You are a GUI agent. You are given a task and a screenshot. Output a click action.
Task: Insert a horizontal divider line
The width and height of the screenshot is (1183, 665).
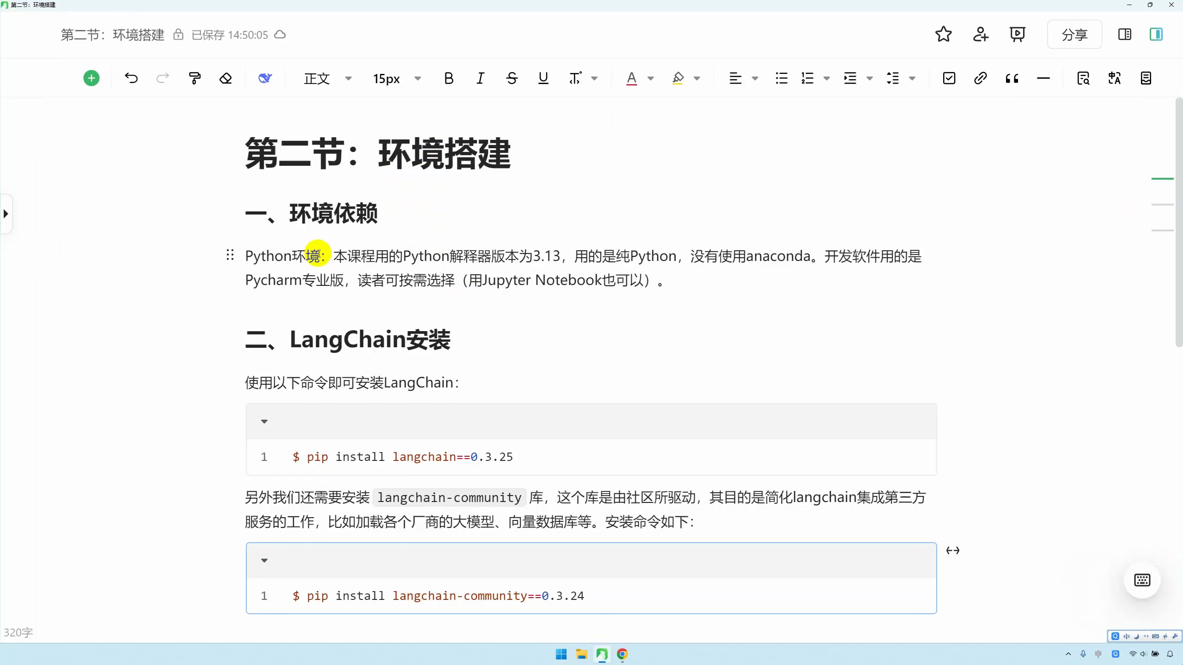pos(1043,78)
